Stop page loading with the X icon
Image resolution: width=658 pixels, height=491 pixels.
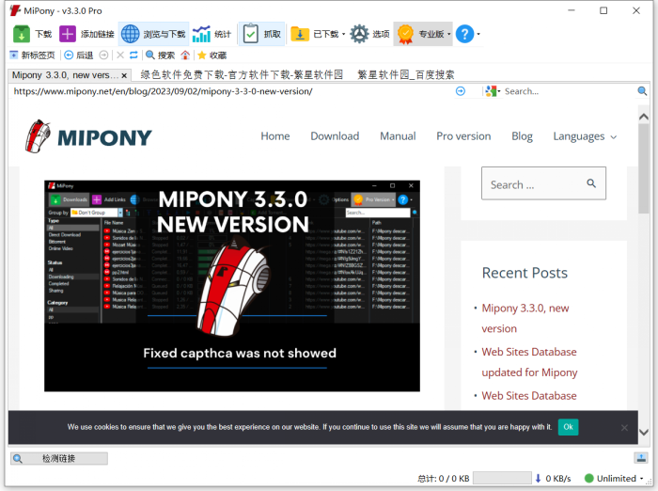(x=120, y=55)
